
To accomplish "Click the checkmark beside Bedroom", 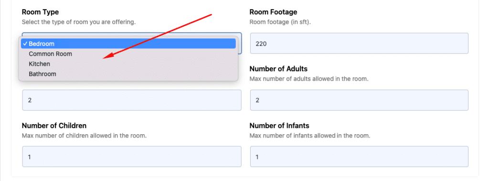I will (x=25, y=43).
